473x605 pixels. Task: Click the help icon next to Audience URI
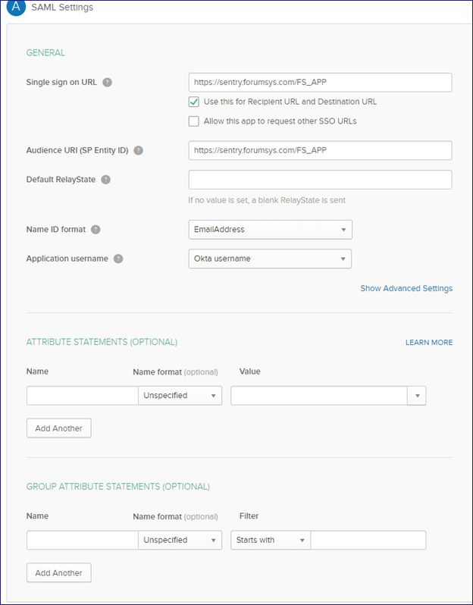(138, 150)
